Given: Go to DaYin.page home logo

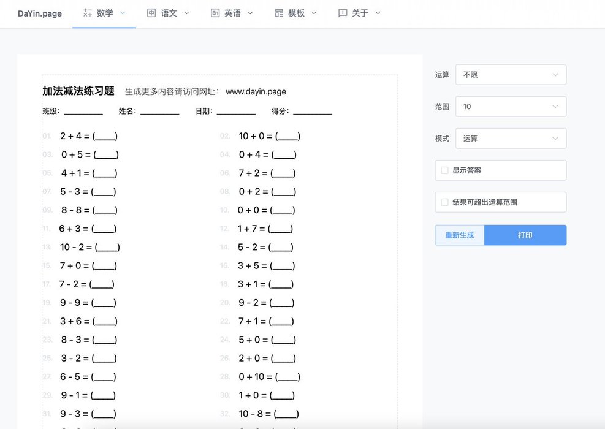Looking at the screenshot, I should point(39,13).
